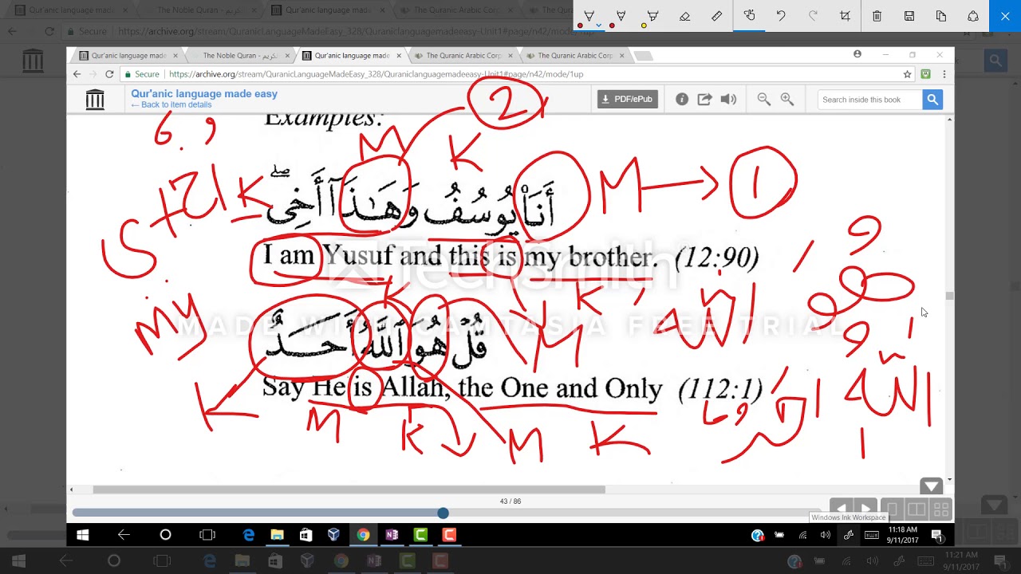
Task: Open OneNote from the taskbar
Action: [x=392, y=535]
